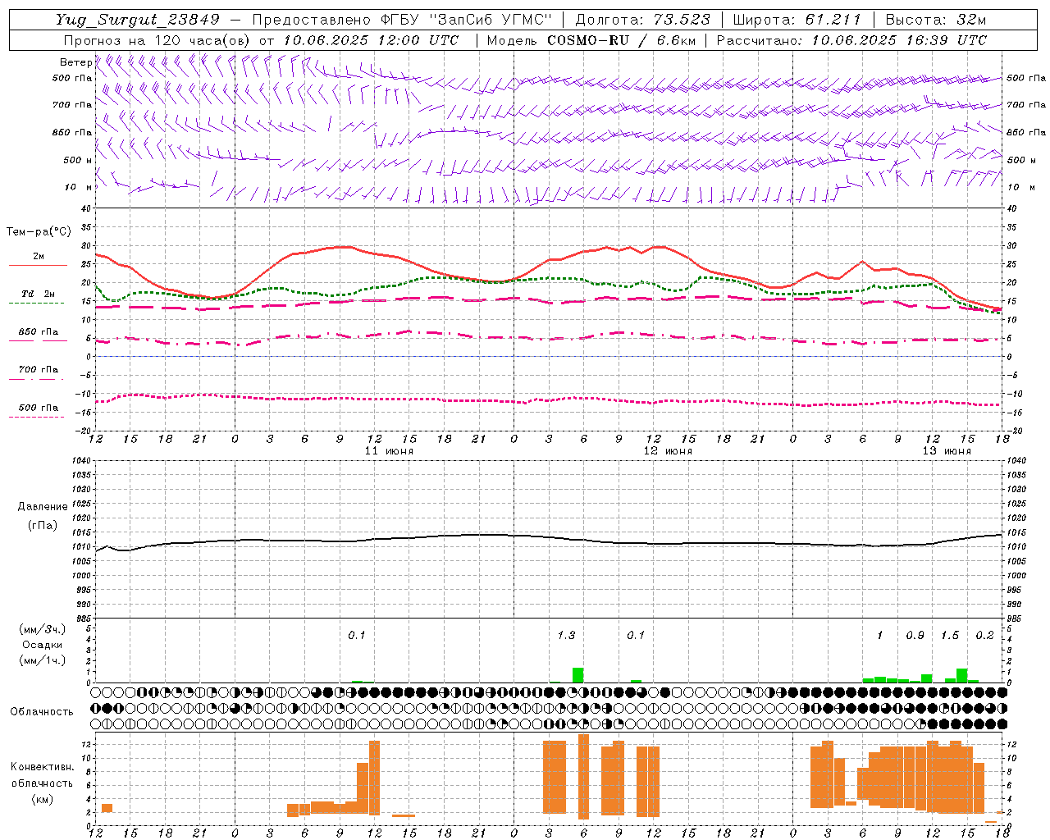
Task: Click the forecast start time 10.06.2025 12:00 UTC
Action: click(x=371, y=40)
